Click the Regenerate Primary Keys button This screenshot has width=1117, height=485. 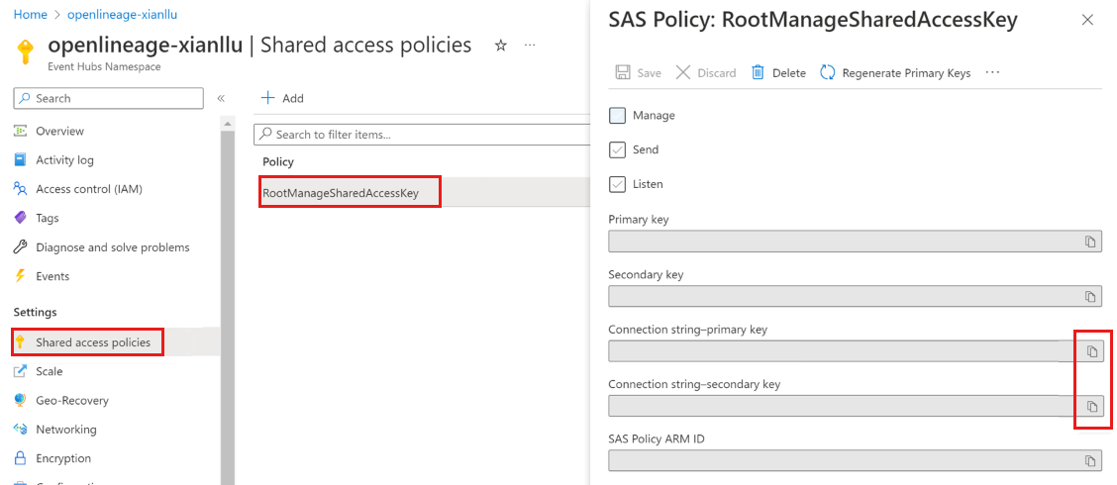(895, 72)
